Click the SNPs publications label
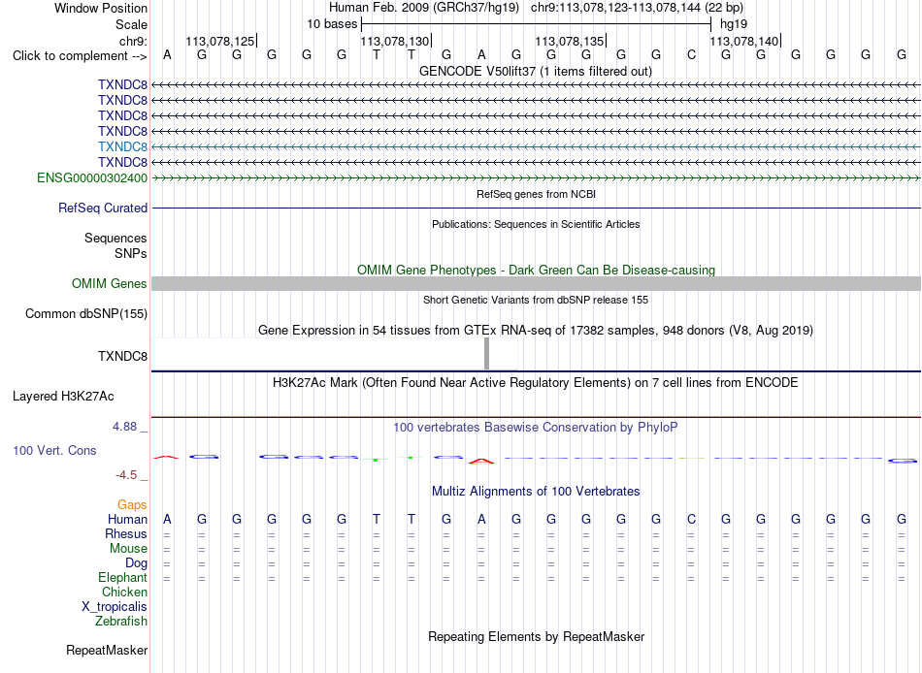Image resolution: width=922 pixels, height=673 pixels. coord(131,253)
